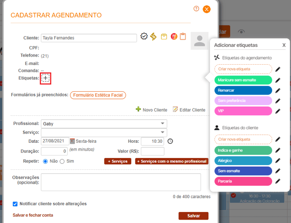Edit the Remarcar tag with pencil icon
Screen dimensions: 291x223
278,90
